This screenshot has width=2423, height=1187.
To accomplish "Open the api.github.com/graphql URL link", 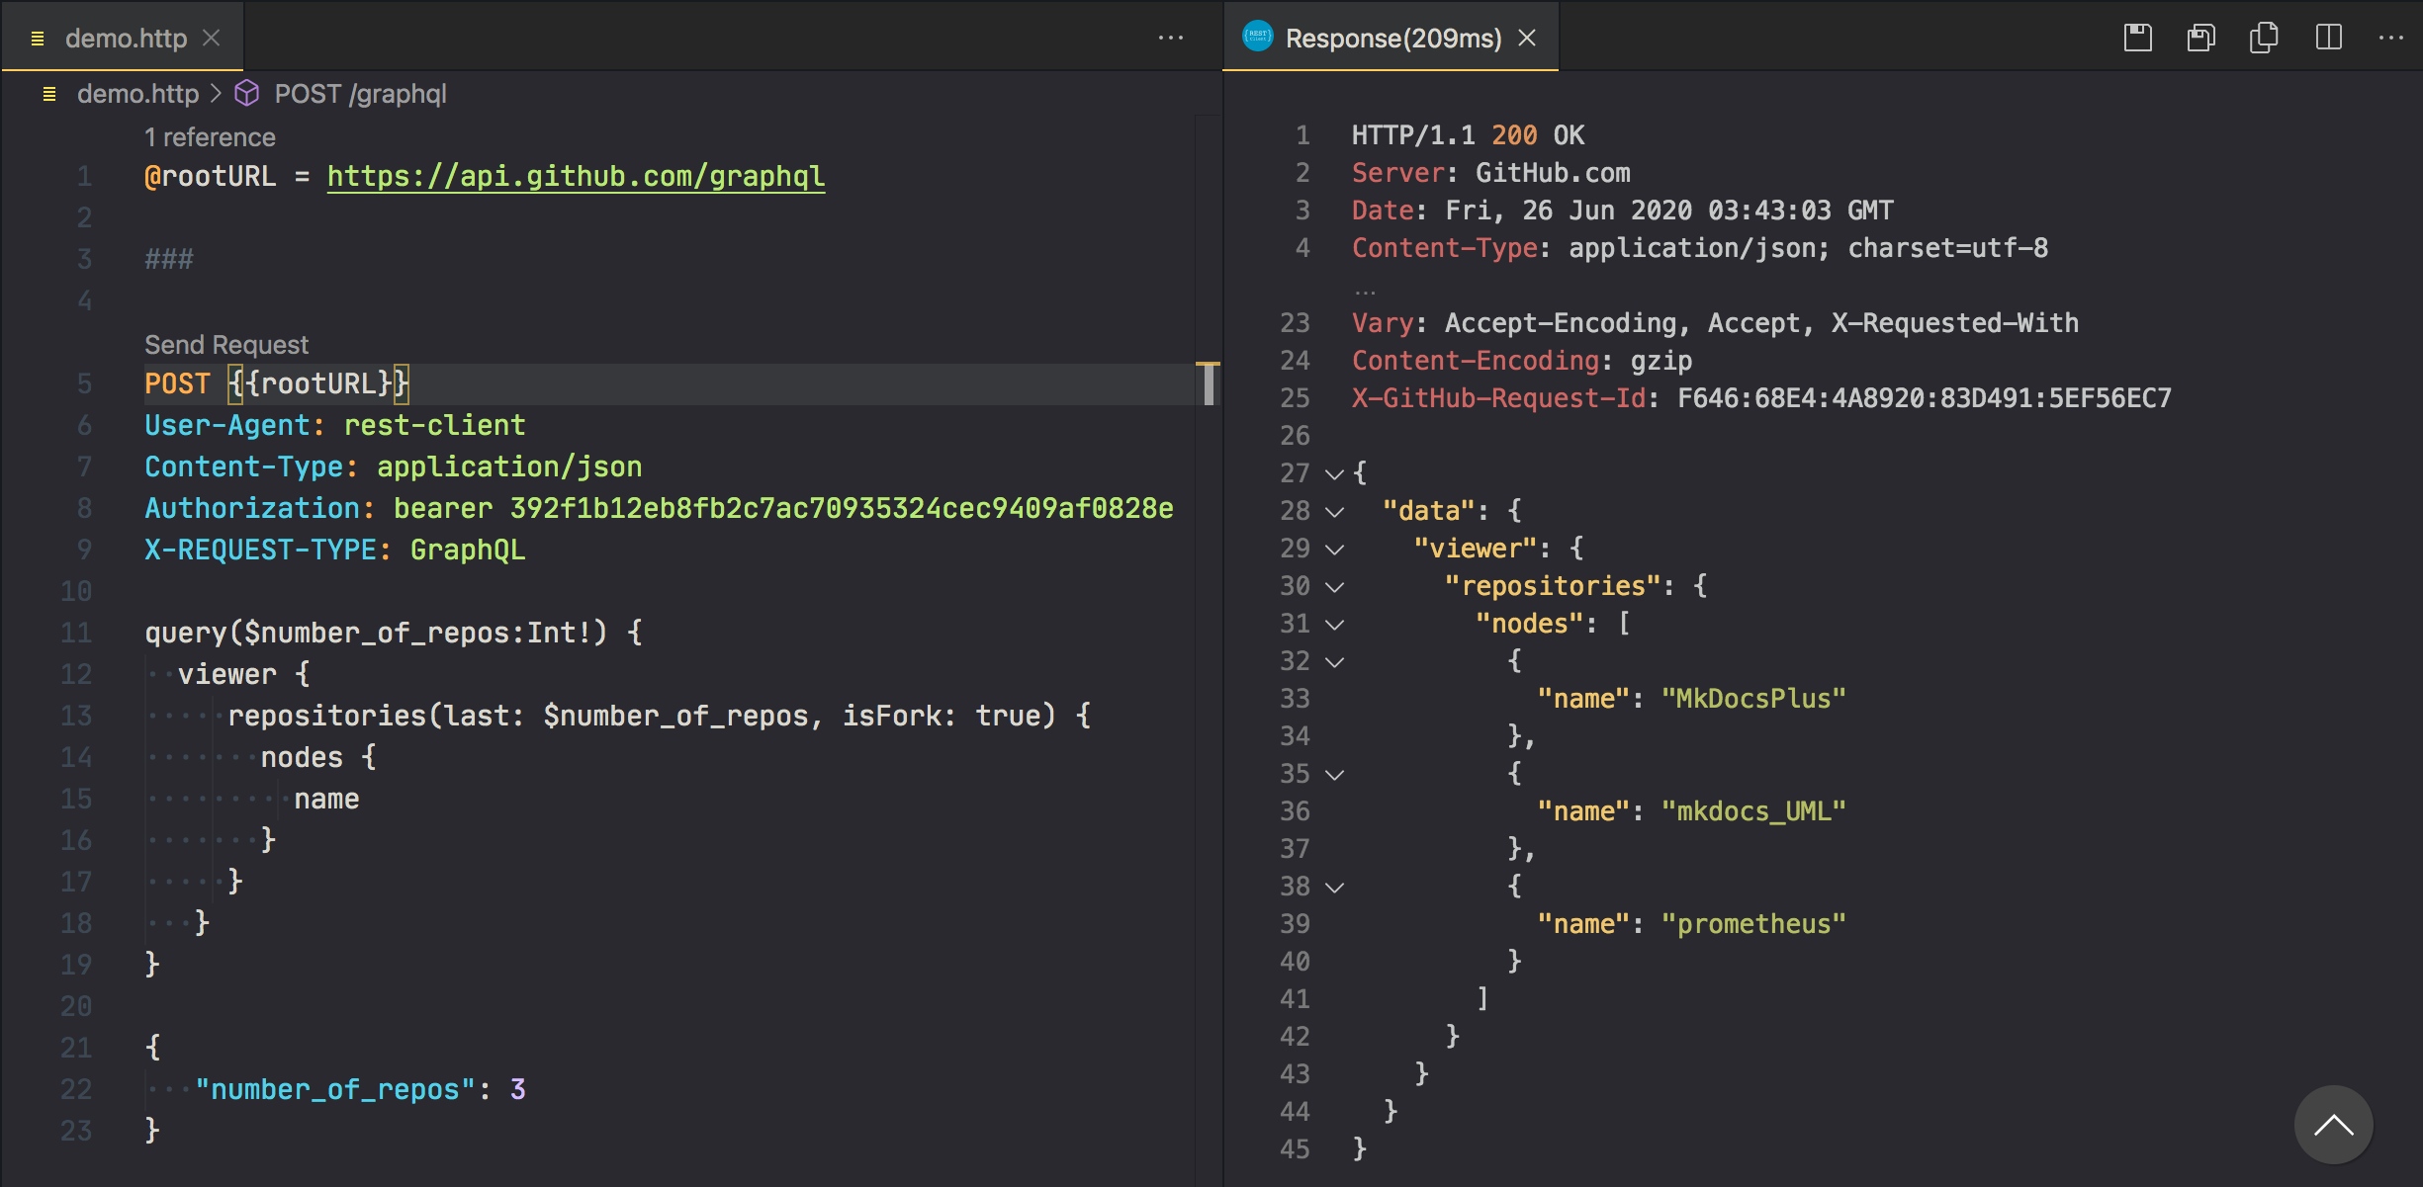I will [x=576, y=176].
